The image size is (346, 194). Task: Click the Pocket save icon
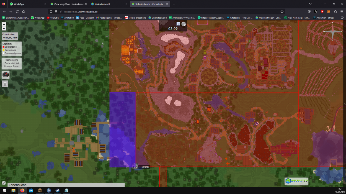[x=309, y=12]
